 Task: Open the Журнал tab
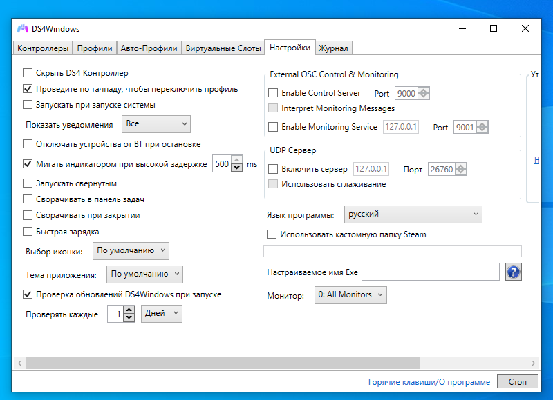pyautogui.click(x=333, y=48)
